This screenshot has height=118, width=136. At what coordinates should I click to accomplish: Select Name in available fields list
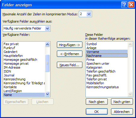tap(24, 95)
